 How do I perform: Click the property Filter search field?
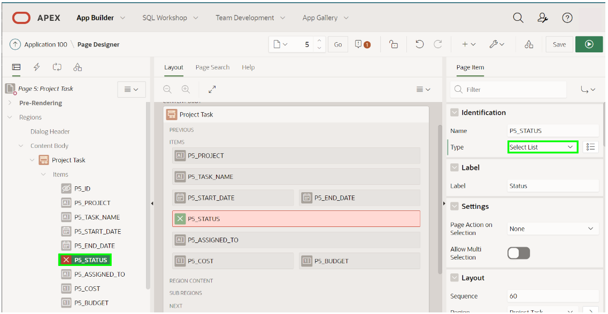pos(509,89)
